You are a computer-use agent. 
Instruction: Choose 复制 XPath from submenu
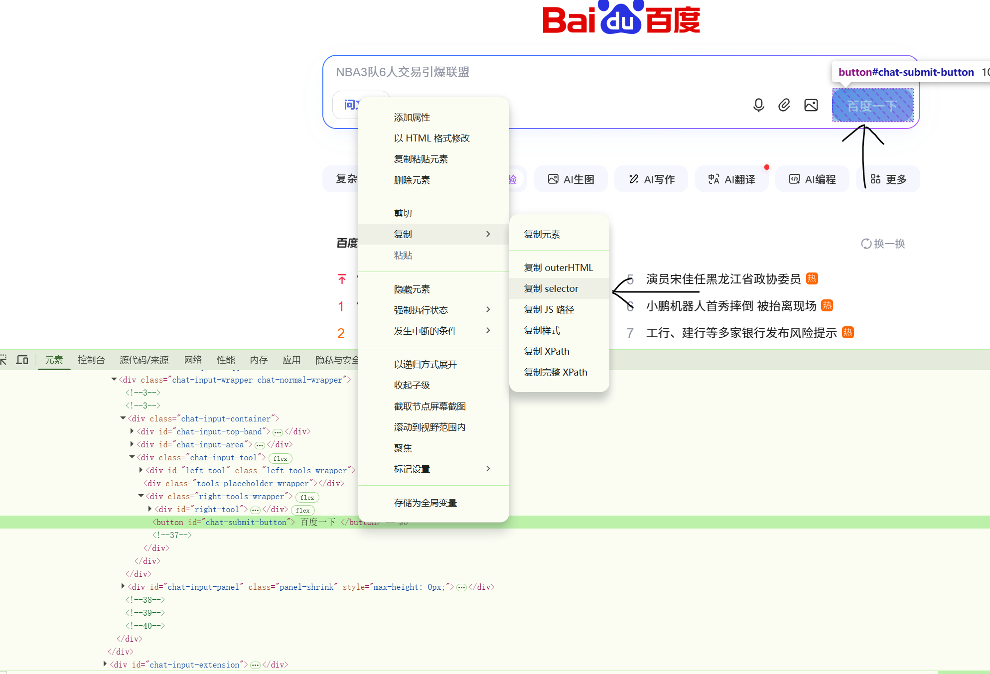click(547, 351)
